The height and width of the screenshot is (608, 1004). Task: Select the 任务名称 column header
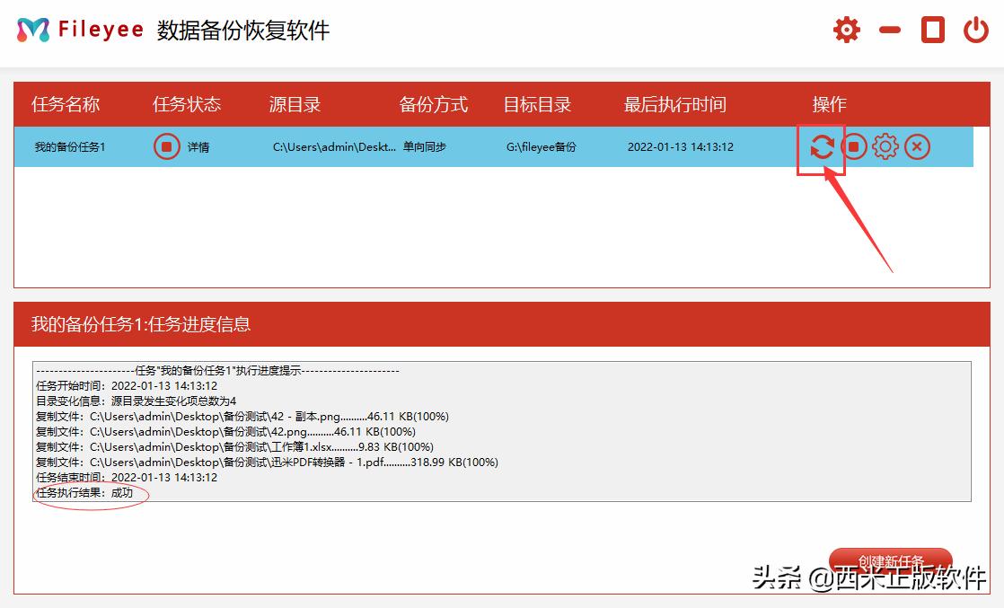66,104
